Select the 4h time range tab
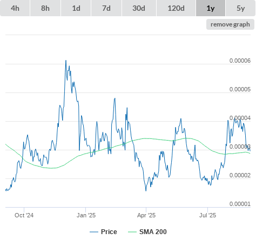256x246 pixels. pyautogui.click(x=15, y=8)
